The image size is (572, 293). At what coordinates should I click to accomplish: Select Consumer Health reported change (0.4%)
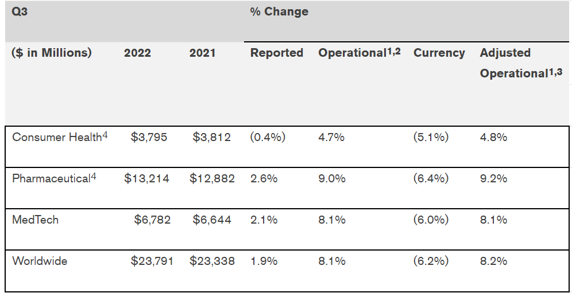coord(268,138)
